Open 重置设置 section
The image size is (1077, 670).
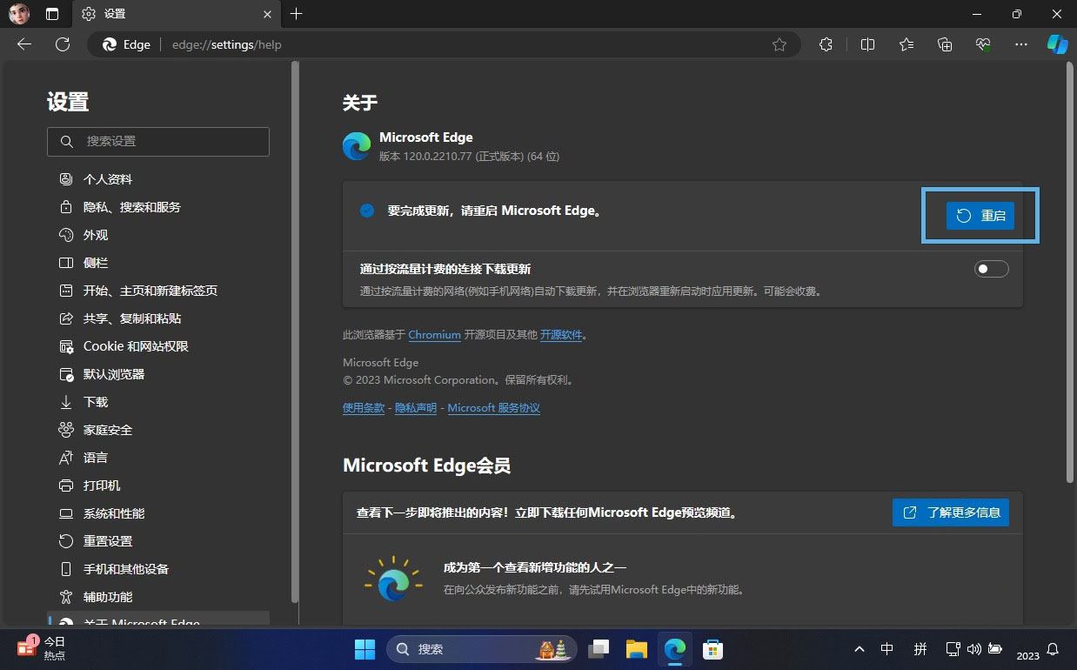(158, 541)
